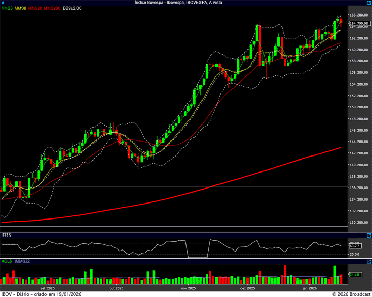Click the MMS20 moving average label
The height and width of the screenshot is (297, 372).
35,8
